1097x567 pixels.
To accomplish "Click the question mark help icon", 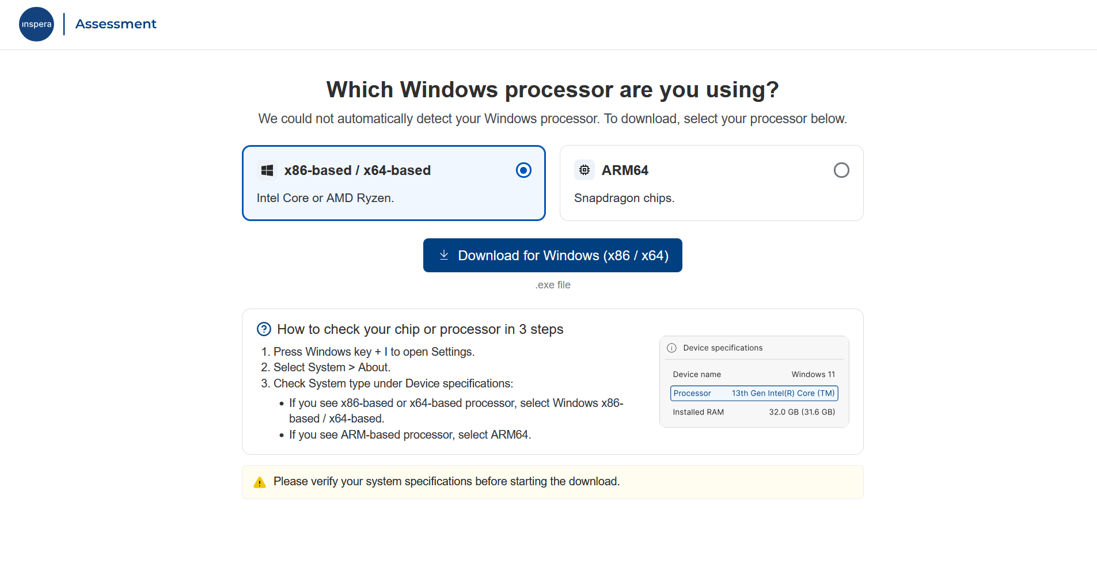I will pyautogui.click(x=264, y=329).
